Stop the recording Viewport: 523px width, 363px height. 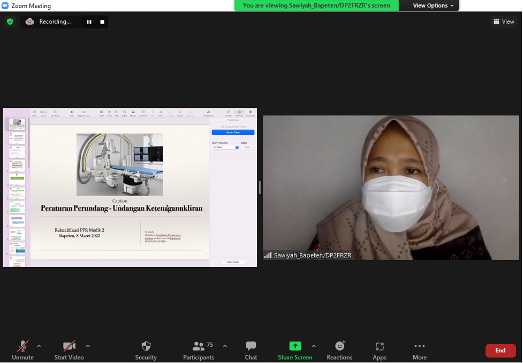coord(102,21)
